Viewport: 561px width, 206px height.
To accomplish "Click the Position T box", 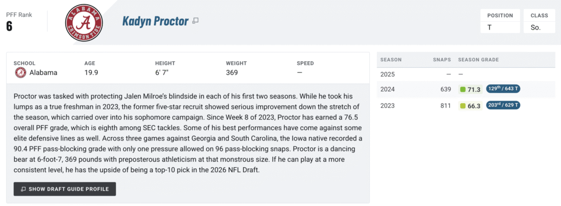I will (500, 21).
